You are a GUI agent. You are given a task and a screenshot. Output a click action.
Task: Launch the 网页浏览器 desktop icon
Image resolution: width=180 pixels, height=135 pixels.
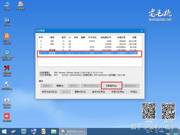pos(7,85)
